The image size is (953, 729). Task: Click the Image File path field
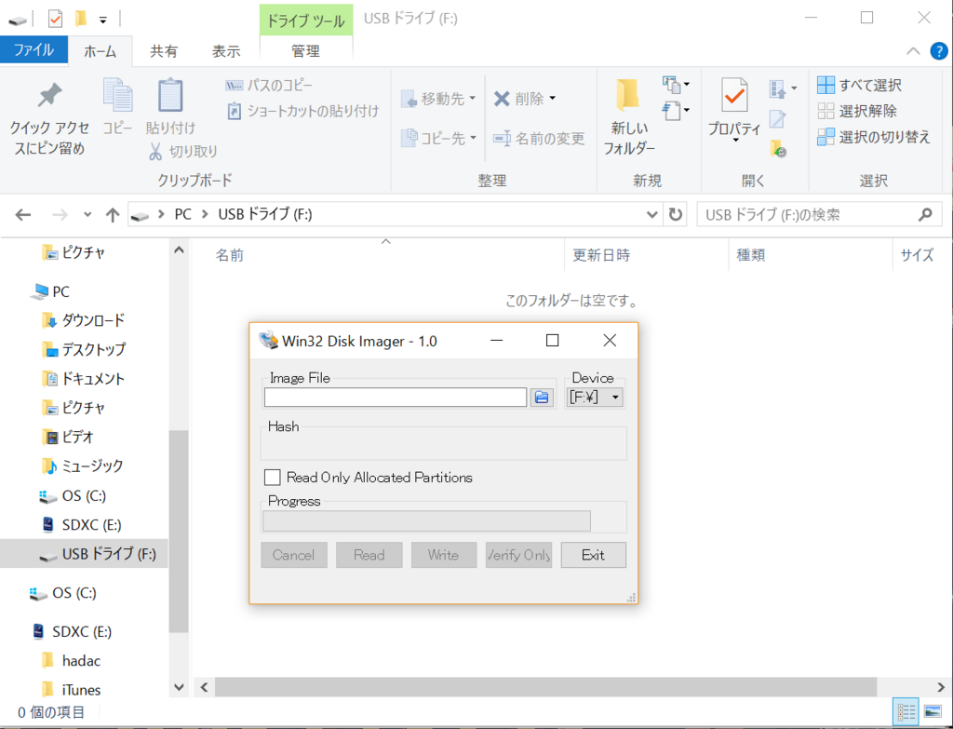tap(395, 397)
